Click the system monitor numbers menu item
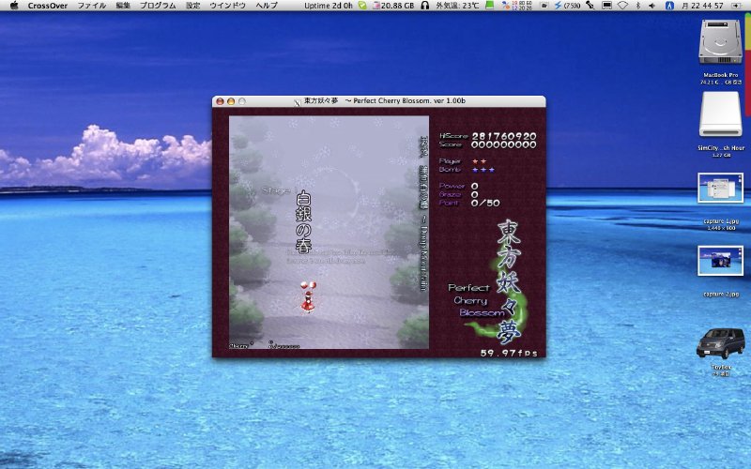Image resolution: width=751 pixels, height=469 pixels. coord(516,6)
